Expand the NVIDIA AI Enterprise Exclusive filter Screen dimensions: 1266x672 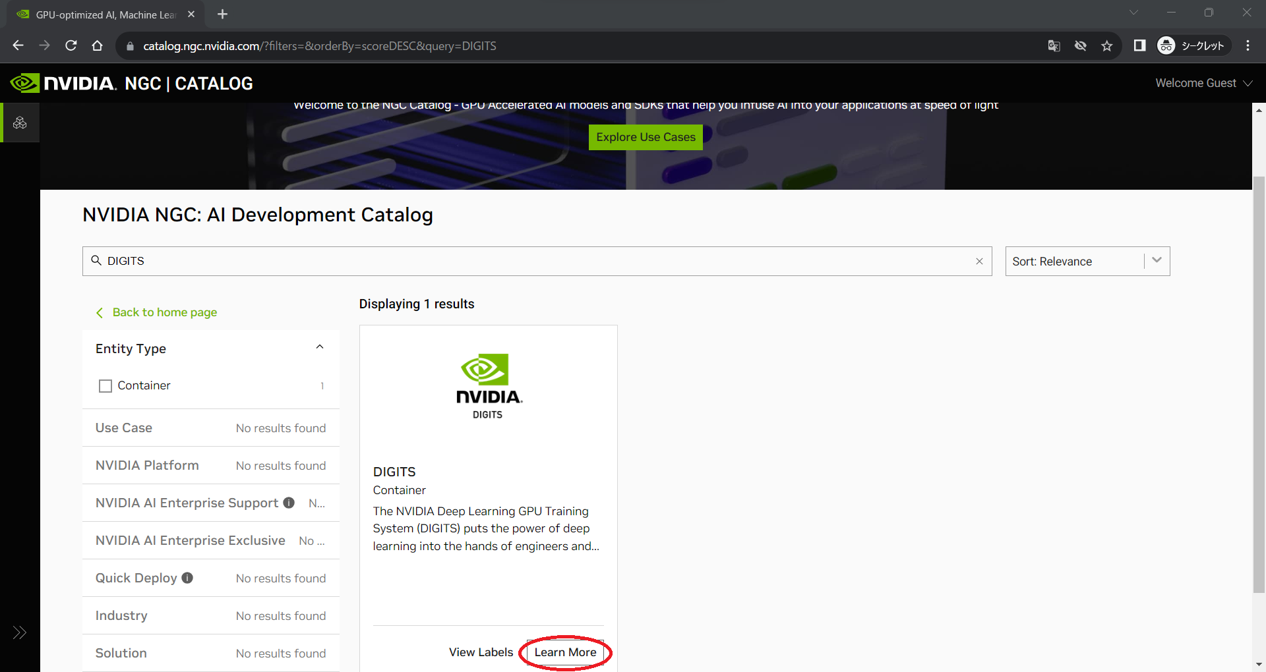pos(211,541)
